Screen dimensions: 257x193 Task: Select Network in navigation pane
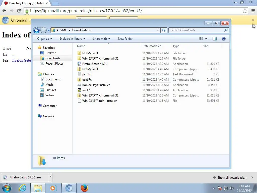[48, 116]
